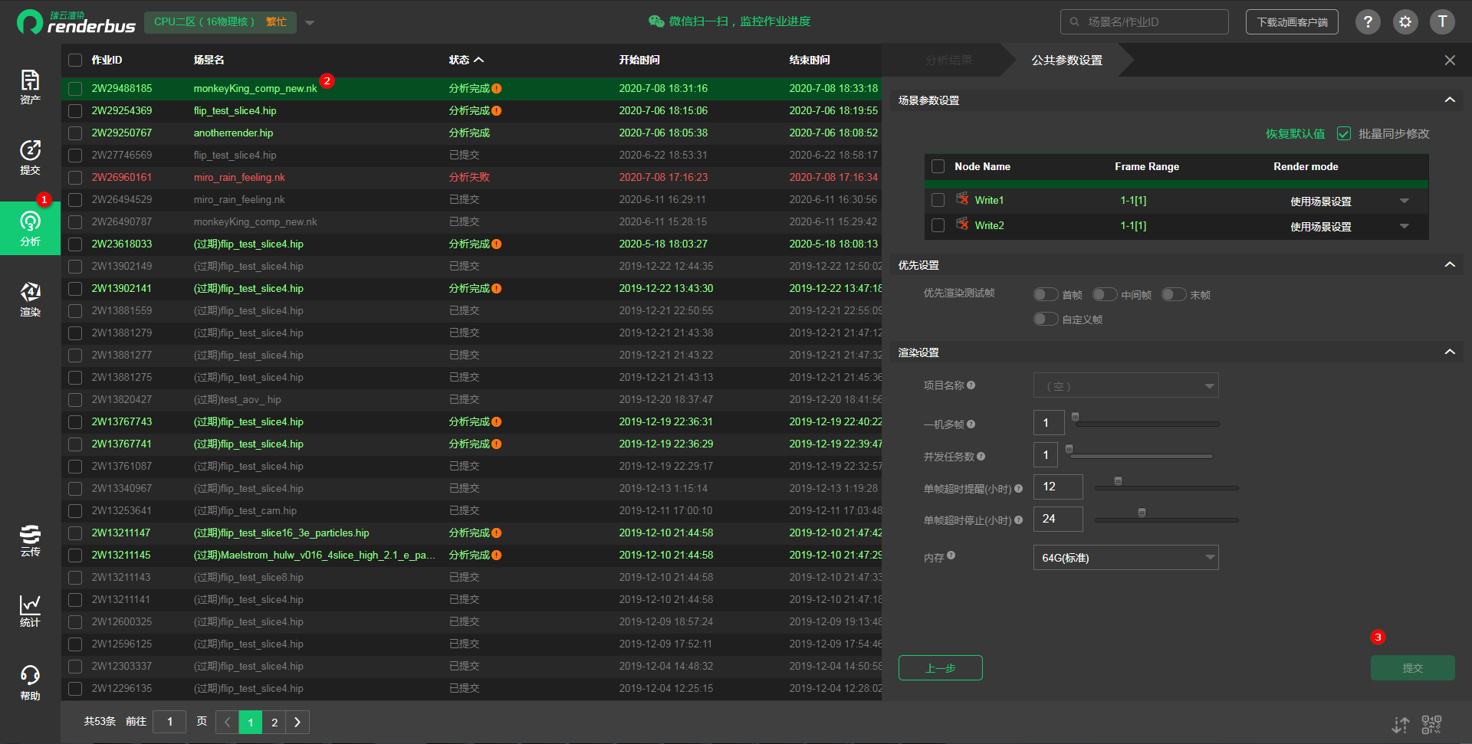Click the 提交 submit button in panel
Image resolution: width=1472 pixels, height=744 pixels.
(1412, 667)
